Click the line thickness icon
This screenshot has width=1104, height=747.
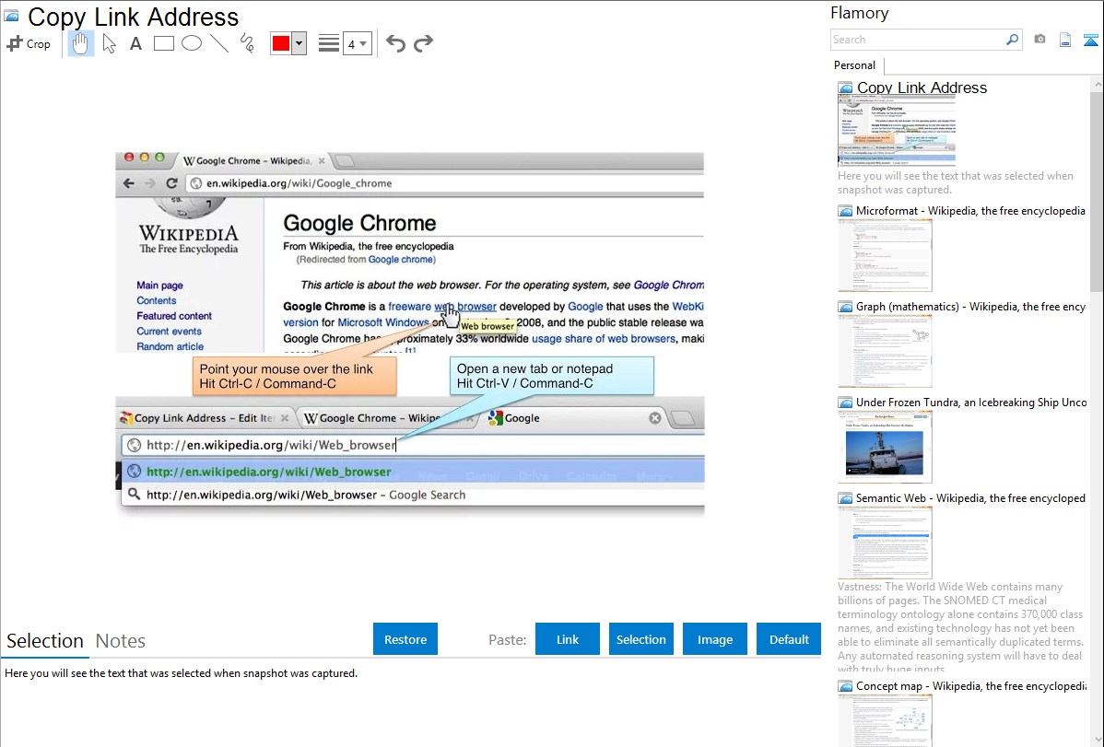click(x=329, y=43)
